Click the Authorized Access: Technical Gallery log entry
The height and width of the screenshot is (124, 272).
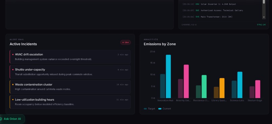213,10
